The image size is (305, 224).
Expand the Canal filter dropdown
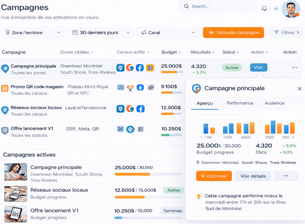168,32
